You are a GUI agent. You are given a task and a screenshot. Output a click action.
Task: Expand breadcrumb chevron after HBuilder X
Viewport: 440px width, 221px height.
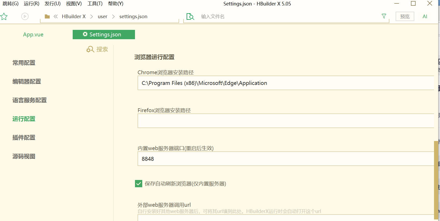click(x=91, y=16)
